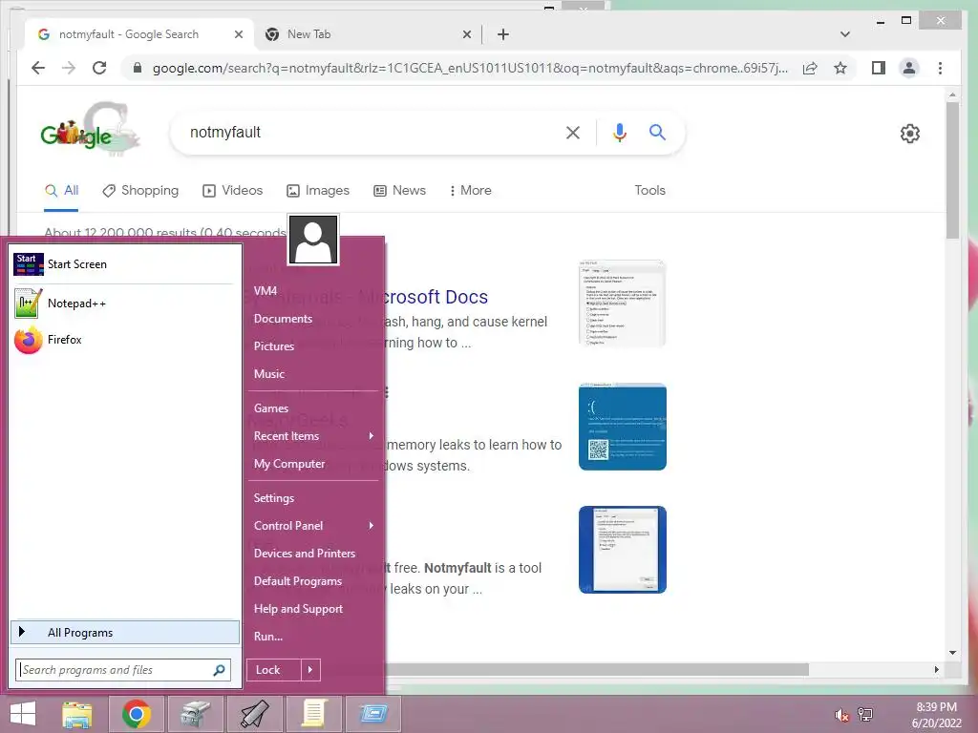Screen dimensions: 978x733
Task: Open Chrome's three-dot menu
Action: [940, 68]
